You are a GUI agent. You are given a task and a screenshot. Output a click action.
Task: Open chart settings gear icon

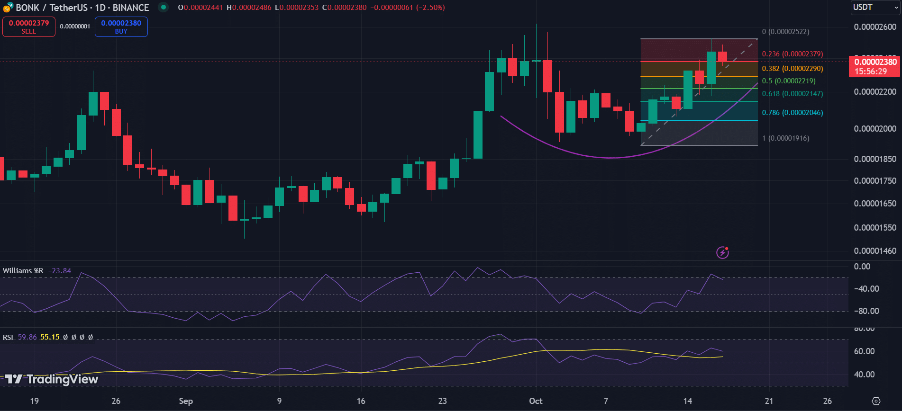click(x=876, y=401)
